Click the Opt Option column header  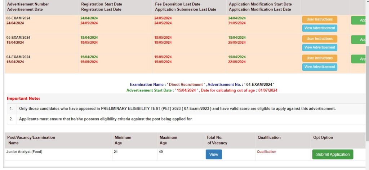323,137
